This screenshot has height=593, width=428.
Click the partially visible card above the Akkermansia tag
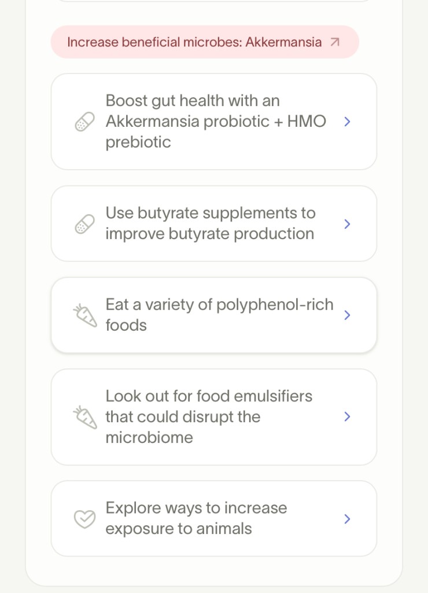[214, 1]
